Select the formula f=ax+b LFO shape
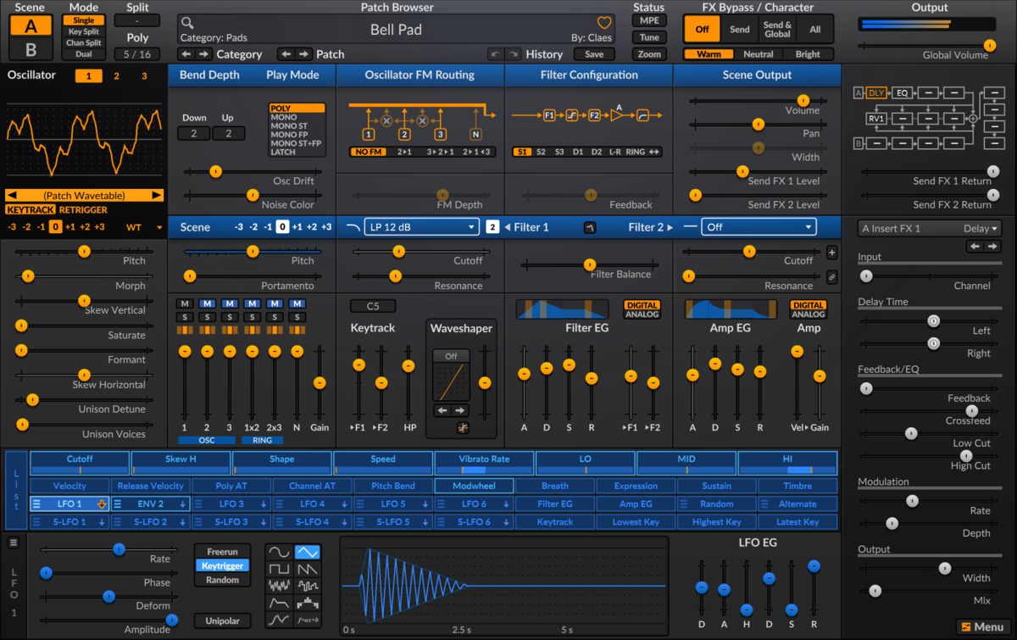The width and height of the screenshot is (1017, 640). coord(308,620)
